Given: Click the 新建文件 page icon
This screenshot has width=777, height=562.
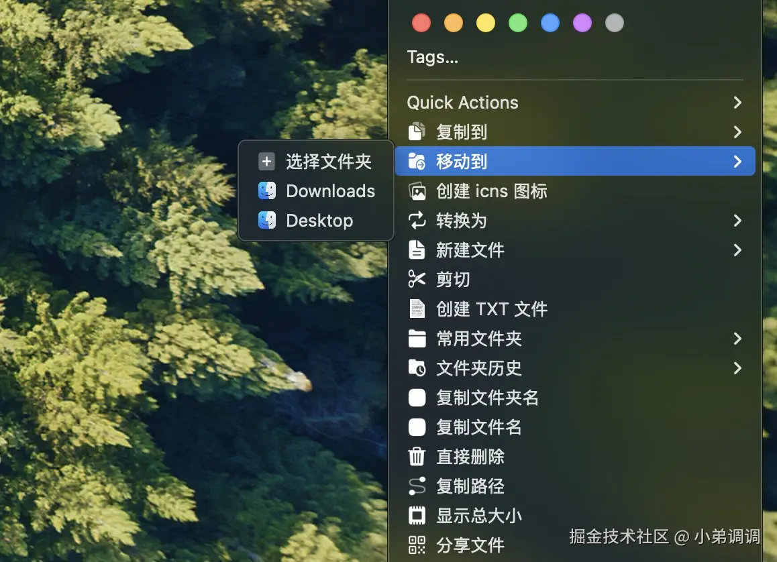Looking at the screenshot, I should click(417, 249).
